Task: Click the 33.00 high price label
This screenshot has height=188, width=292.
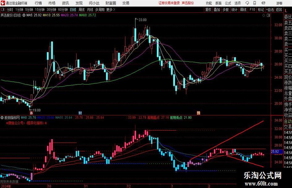Action: 143,20
